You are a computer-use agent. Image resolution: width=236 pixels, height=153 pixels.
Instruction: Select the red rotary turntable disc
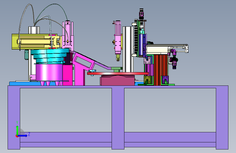(118, 74)
